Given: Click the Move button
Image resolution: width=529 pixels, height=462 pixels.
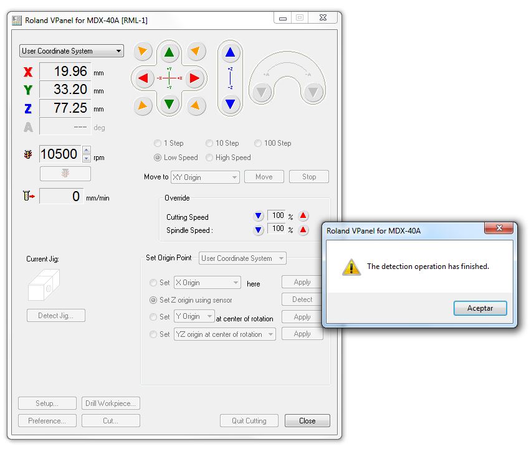Looking at the screenshot, I should point(264,177).
